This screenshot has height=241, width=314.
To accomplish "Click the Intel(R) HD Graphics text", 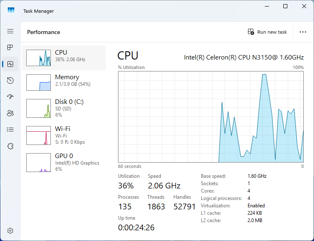I will point(77,163).
